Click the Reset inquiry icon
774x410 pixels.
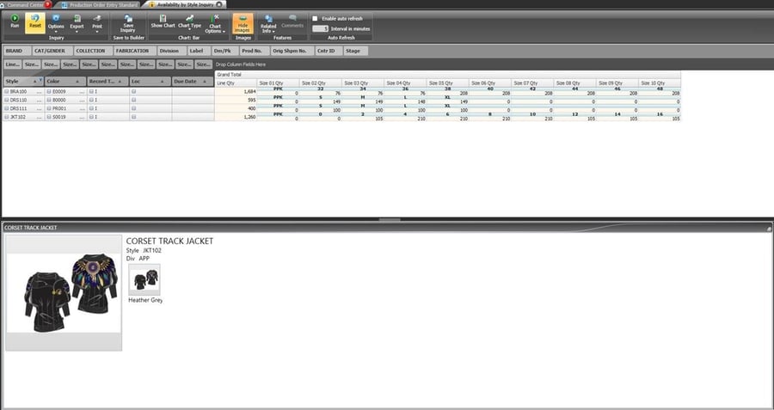tap(35, 21)
